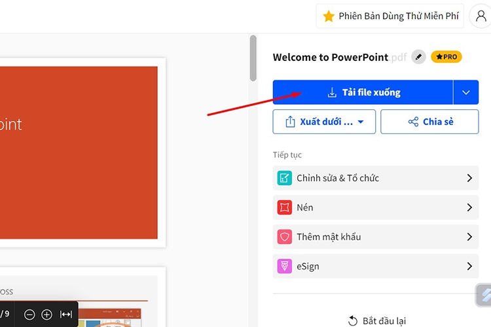Click Bắt đầu lại restart link
The height and width of the screenshot is (327, 491).
[x=377, y=320]
